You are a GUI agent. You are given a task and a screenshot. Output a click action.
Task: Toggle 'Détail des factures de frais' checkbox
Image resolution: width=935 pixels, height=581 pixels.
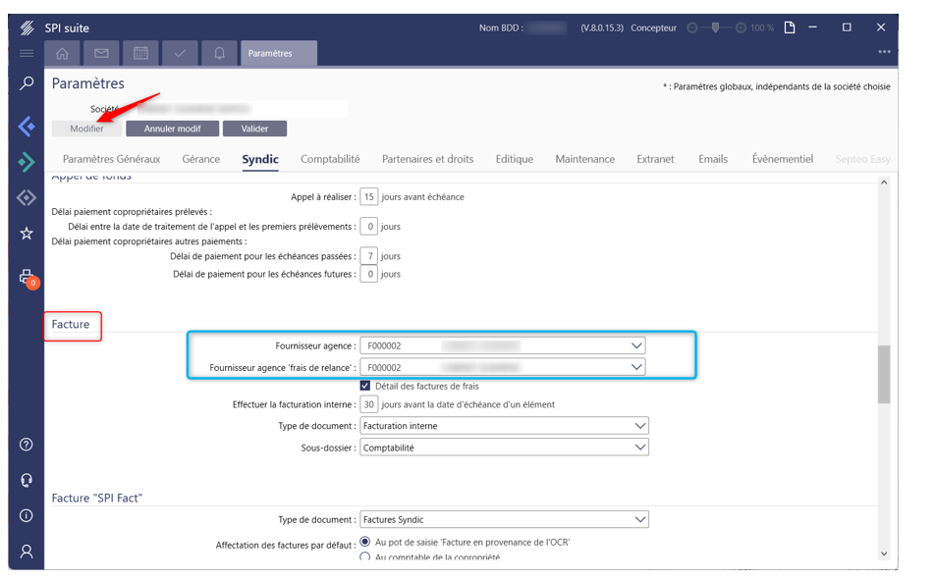click(x=365, y=386)
